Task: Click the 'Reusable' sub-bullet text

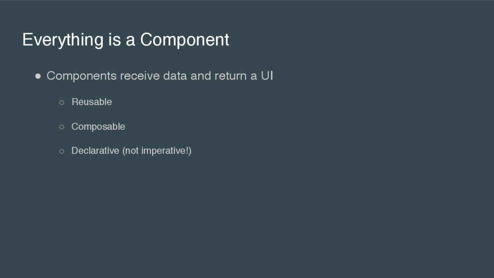Action: (x=92, y=102)
